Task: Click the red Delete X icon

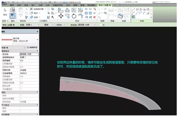Action: 94,17
